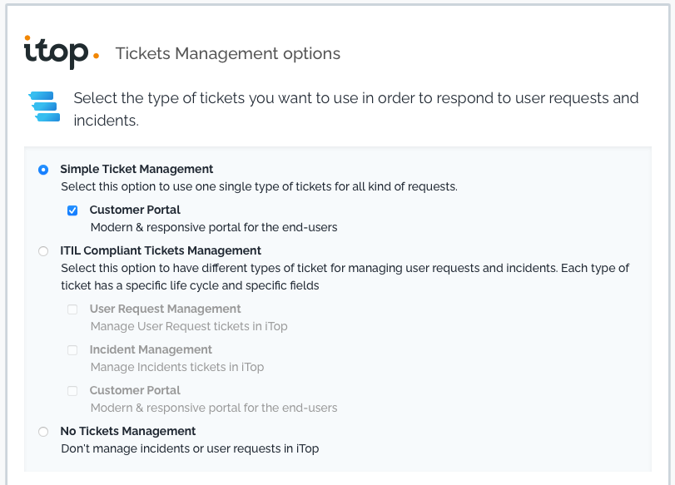The height and width of the screenshot is (485, 675).
Task: Check Customer Portal under ITIL Compliant section
Action: [72, 391]
